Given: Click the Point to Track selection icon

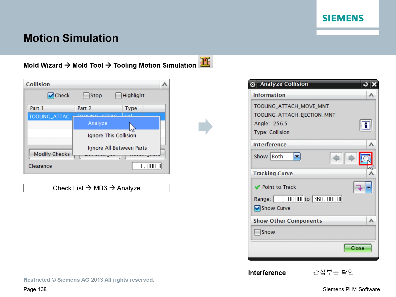Looking at the screenshot, I should [x=359, y=187].
